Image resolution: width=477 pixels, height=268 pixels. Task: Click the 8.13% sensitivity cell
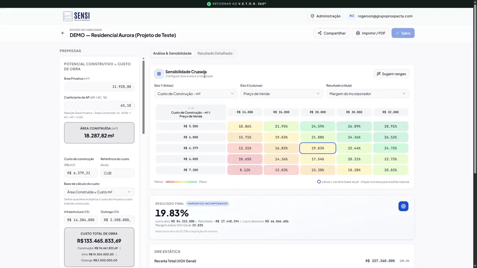(x=245, y=170)
